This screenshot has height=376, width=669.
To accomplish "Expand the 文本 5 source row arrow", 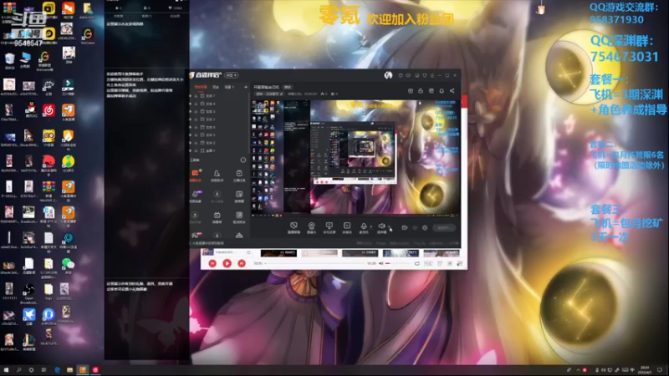I will [191, 135].
